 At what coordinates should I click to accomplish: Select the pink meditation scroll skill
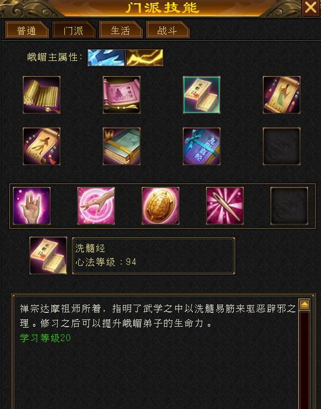121,95
